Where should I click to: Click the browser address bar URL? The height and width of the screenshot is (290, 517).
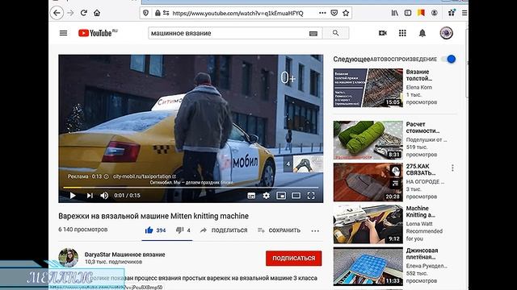237,13
